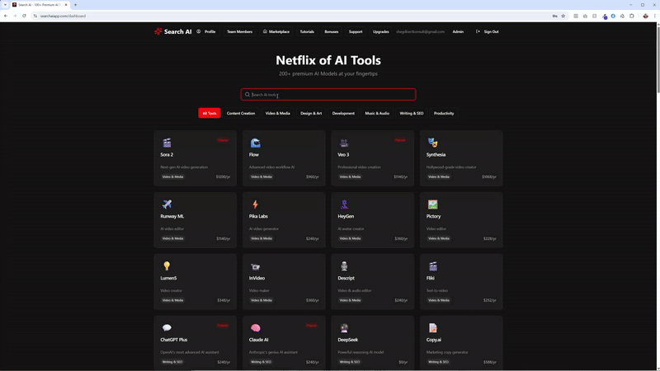The image size is (660, 371).
Task: Open the Upgrades link in the navbar
Action: point(380,31)
